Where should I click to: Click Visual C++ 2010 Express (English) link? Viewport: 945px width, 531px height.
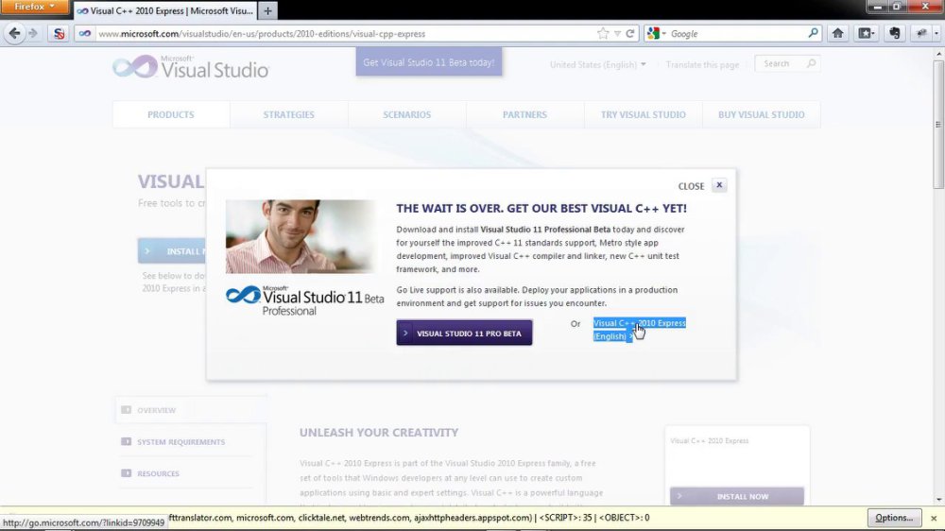640,330
